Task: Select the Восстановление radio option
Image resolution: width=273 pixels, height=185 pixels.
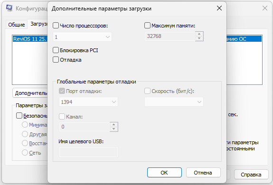Action: point(25,143)
